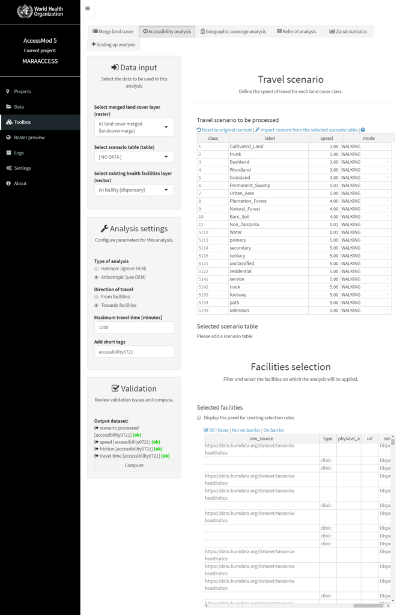Click the maximum travel time input field
The width and height of the screenshot is (397, 615).
coord(134,327)
